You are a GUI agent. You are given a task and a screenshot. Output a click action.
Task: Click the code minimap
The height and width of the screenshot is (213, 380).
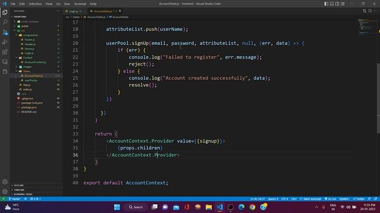366,27
